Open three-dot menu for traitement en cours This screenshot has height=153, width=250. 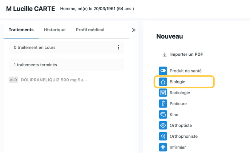118,47
